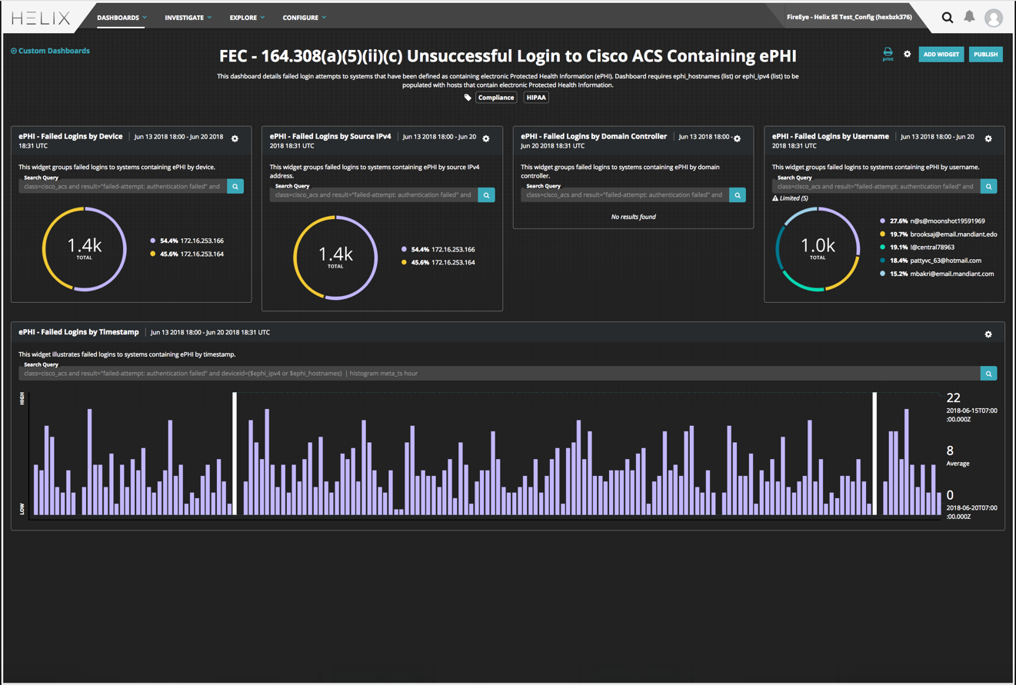Run search in Failed Logins by Timestamp widget
The height and width of the screenshot is (685, 1016).
[x=988, y=374]
